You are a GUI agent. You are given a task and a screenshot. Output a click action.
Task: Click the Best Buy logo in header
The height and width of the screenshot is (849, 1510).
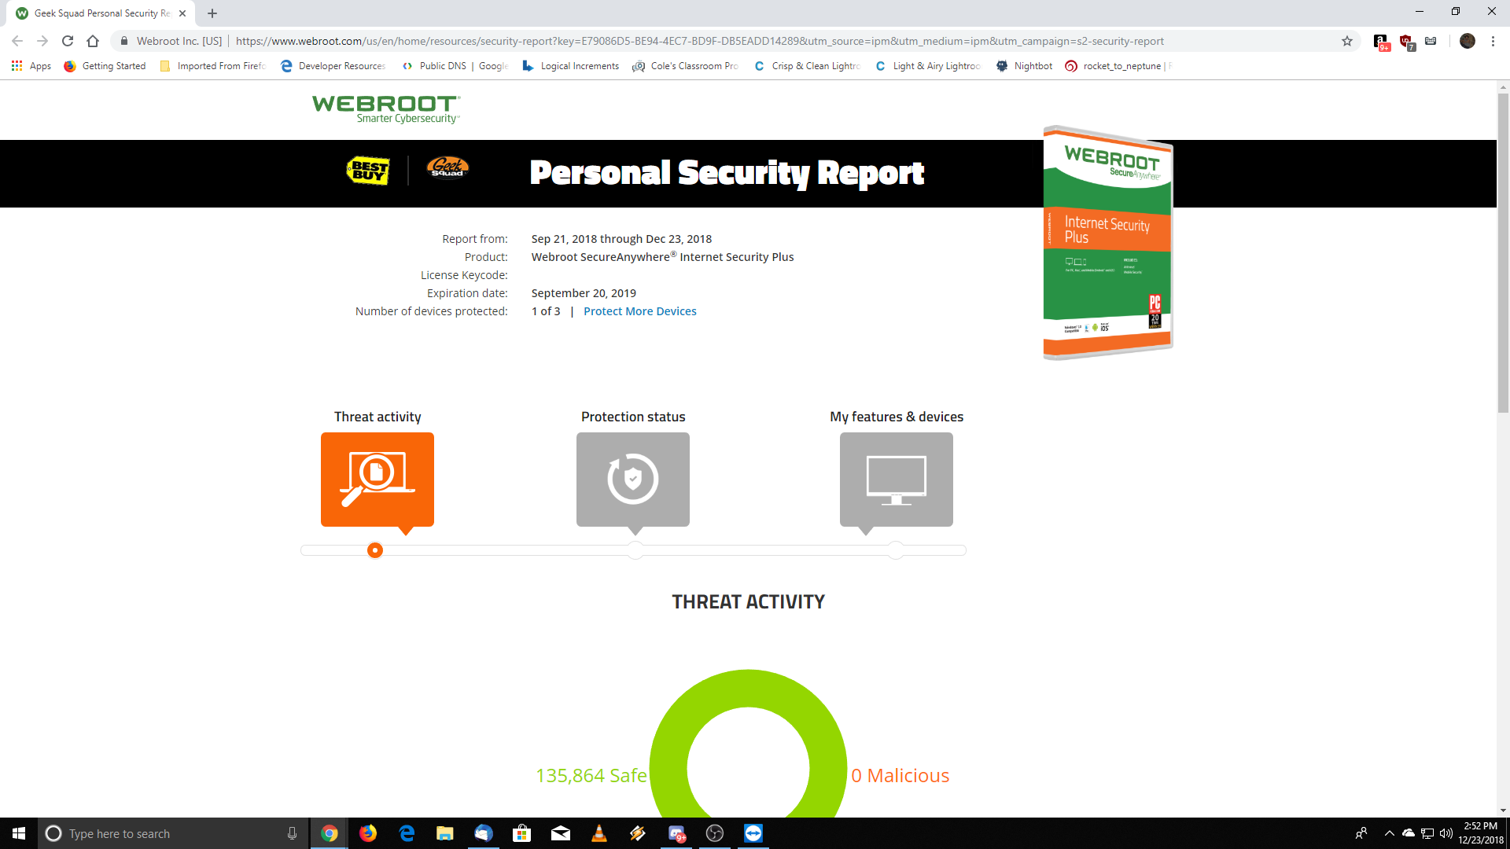[x=366, y=170]
